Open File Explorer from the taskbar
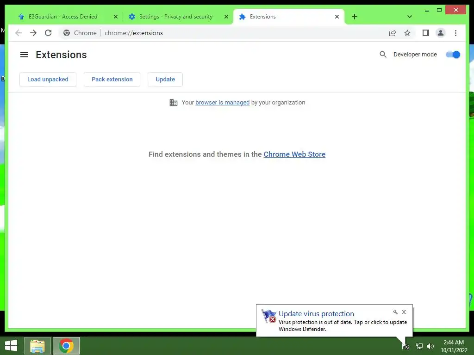The image size is (474, 355). [x=37, y=346]
